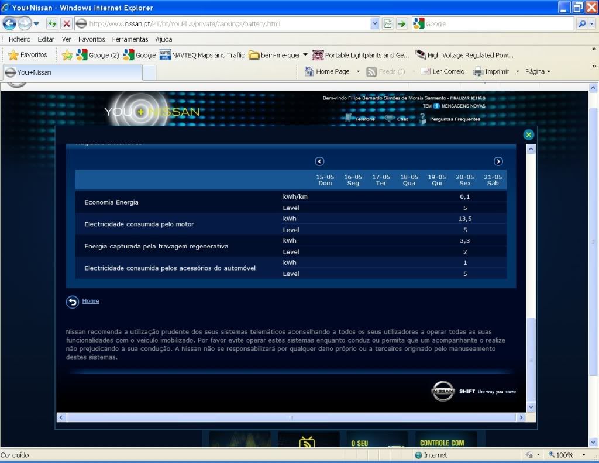Click the Ler Correio mail icon
The height and width of the screenshot is (463, 599).
425,71
